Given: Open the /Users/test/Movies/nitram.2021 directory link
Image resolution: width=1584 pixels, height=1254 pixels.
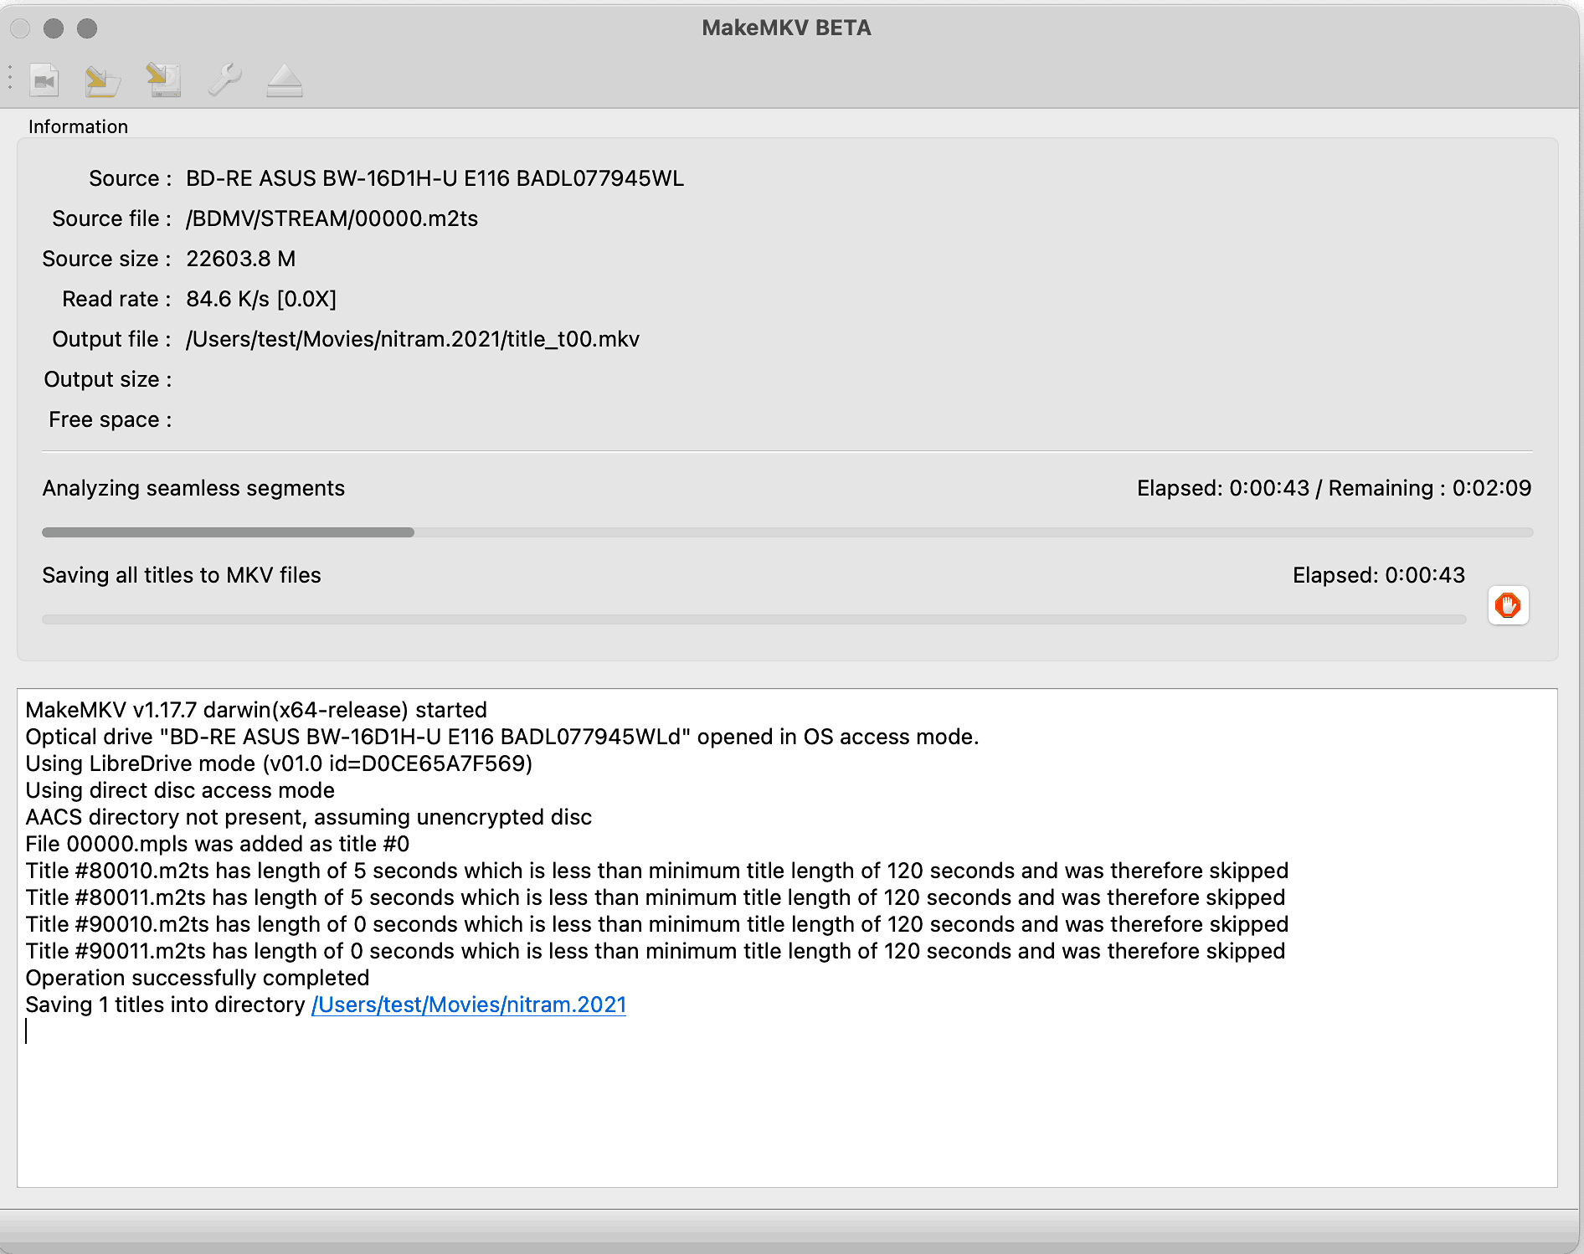Looking at the screenshot, I should pyautogui.click(x=468, y=1005).
